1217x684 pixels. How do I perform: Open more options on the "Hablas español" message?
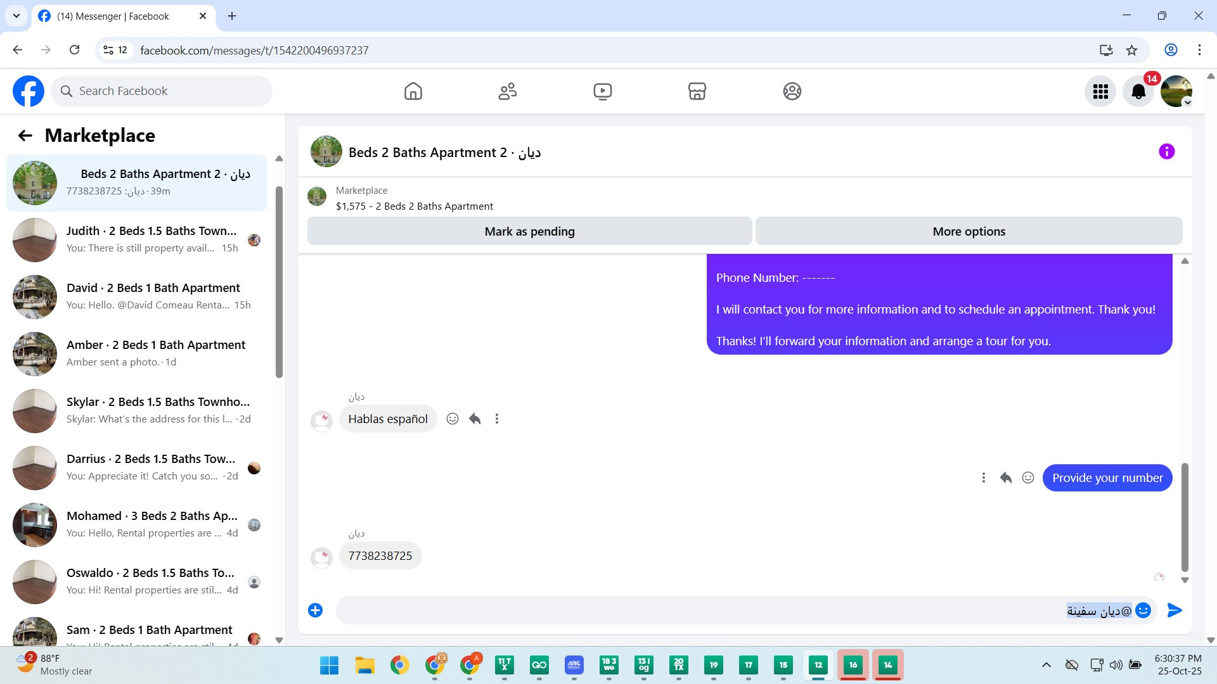coord(497,419)
